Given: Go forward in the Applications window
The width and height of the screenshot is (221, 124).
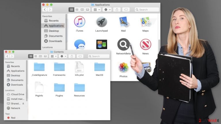Looking at the screenshot, I should tap(50, 9).
